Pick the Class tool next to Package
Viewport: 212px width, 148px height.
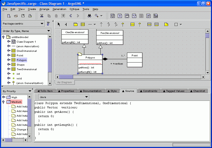(83, 24)
